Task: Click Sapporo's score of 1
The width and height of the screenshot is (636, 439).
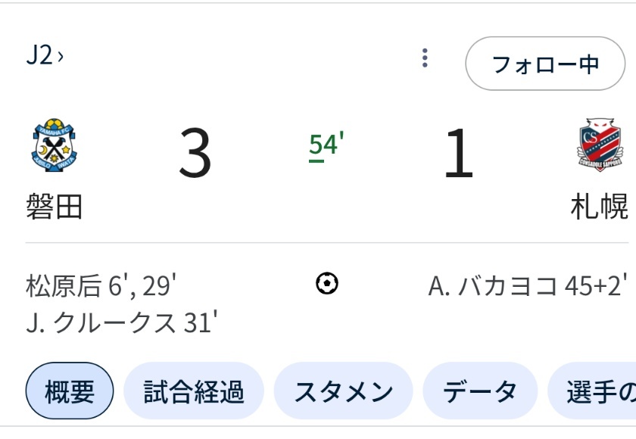Action: pyautogui.click(x=459, y=152)
